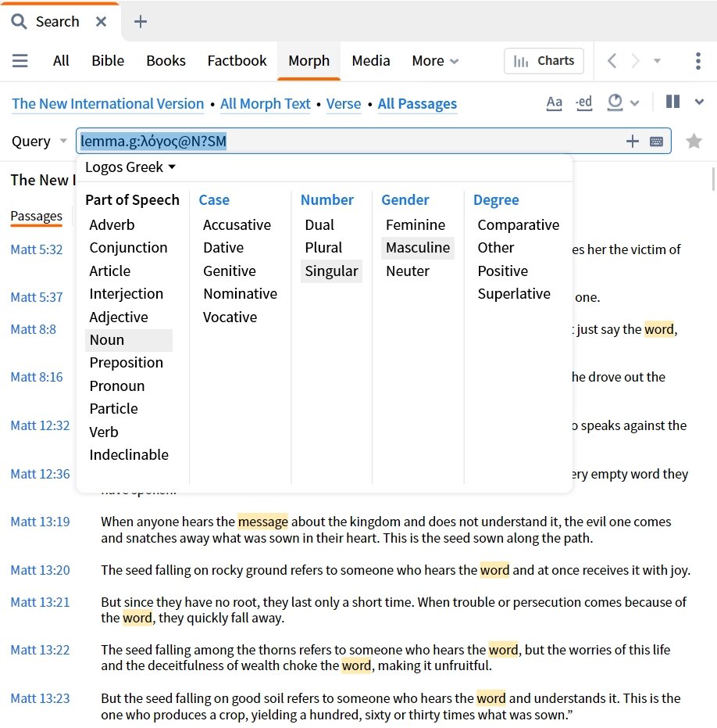The height and width of the screenshot is (728, 717).
Task: Select the highlighted Noun option
Action: pyautogui.click(x=129, y=340)
